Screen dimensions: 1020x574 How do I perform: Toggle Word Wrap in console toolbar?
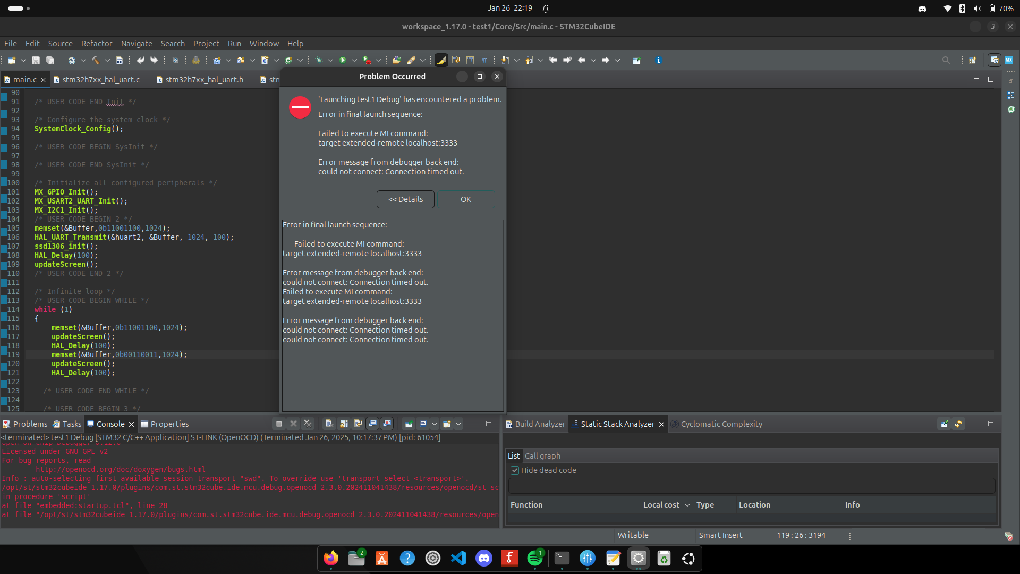[358, 424]
